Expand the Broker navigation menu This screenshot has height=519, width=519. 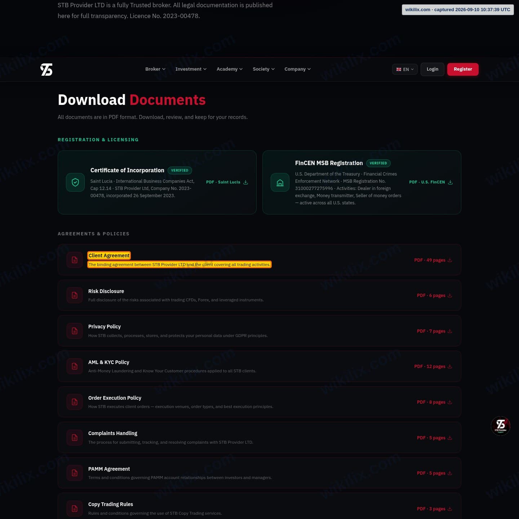(155, 69)
